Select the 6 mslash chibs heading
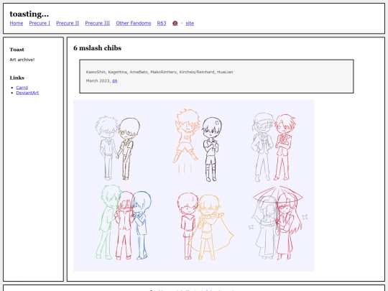 (98, 48)
